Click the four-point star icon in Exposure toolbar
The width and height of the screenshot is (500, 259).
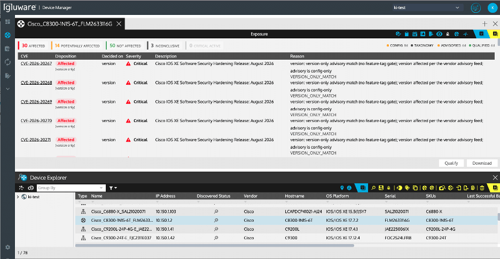click(466, 34)
